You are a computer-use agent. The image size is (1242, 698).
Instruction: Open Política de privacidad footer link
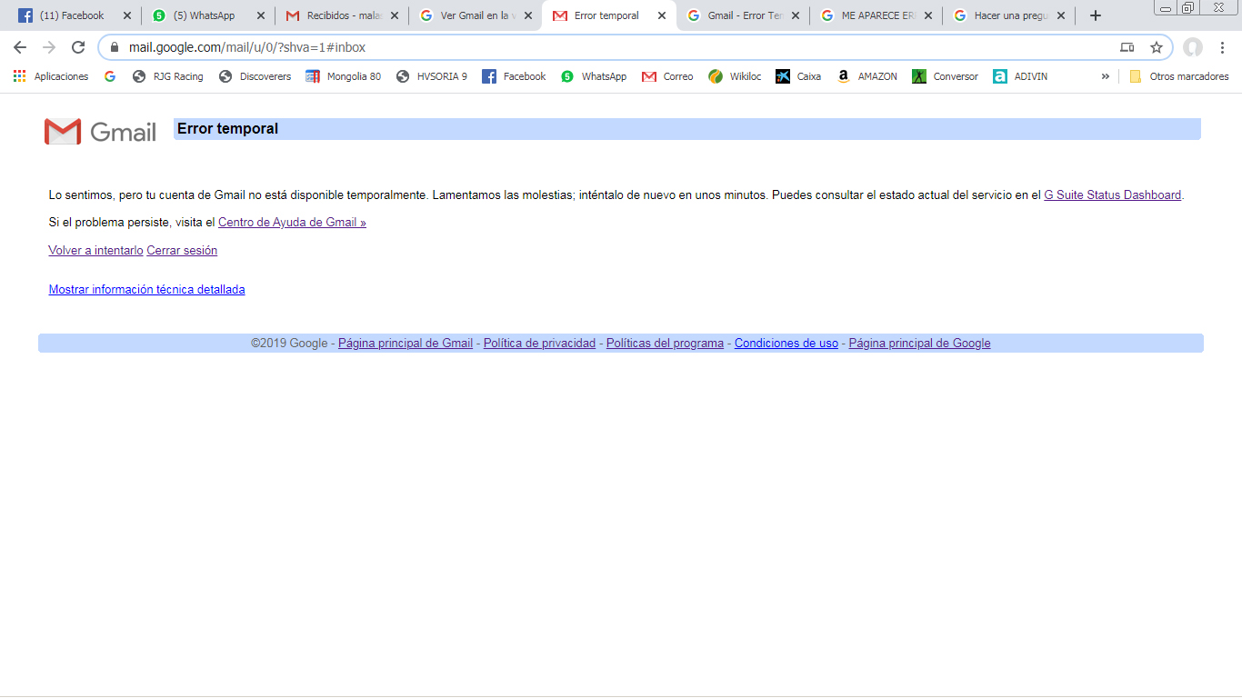[x=539, y=343]
